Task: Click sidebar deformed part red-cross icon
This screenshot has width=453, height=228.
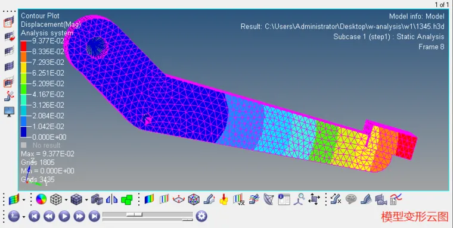Action: tap(10, 96)
